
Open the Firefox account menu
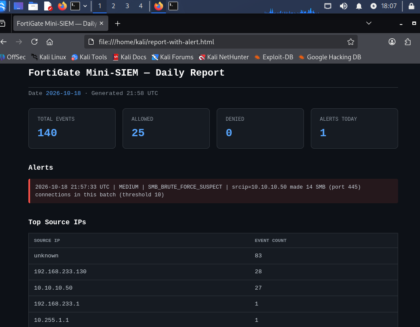pos(392,42)
